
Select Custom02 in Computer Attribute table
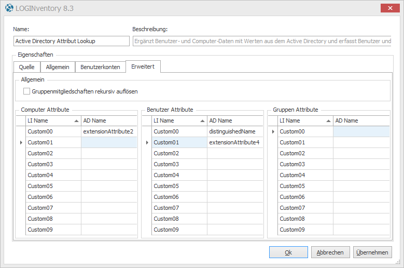point(53,153)
